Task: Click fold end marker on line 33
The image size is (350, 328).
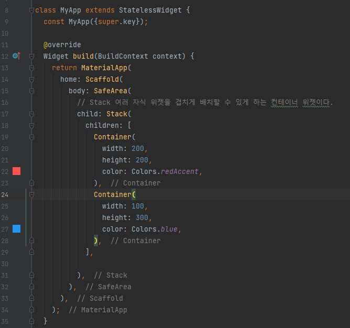Action: pos(31,298)
